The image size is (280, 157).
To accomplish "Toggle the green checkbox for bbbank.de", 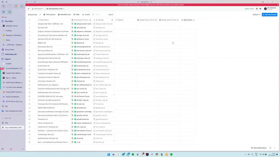I will [75, 43].
